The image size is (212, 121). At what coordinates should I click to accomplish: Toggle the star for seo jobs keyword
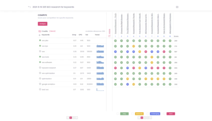pos(40,40)
